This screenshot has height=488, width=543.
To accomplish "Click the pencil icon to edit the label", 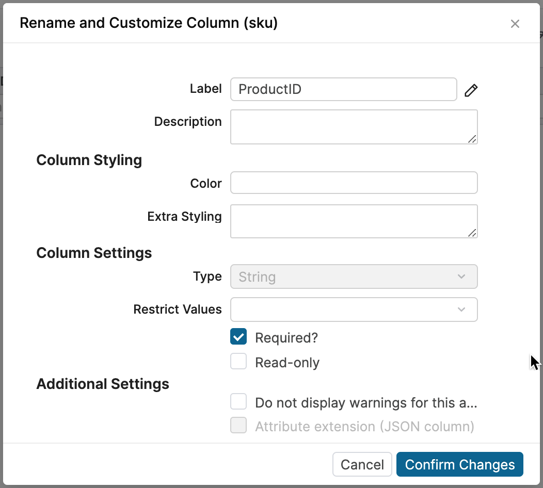I will pos(471,90).
